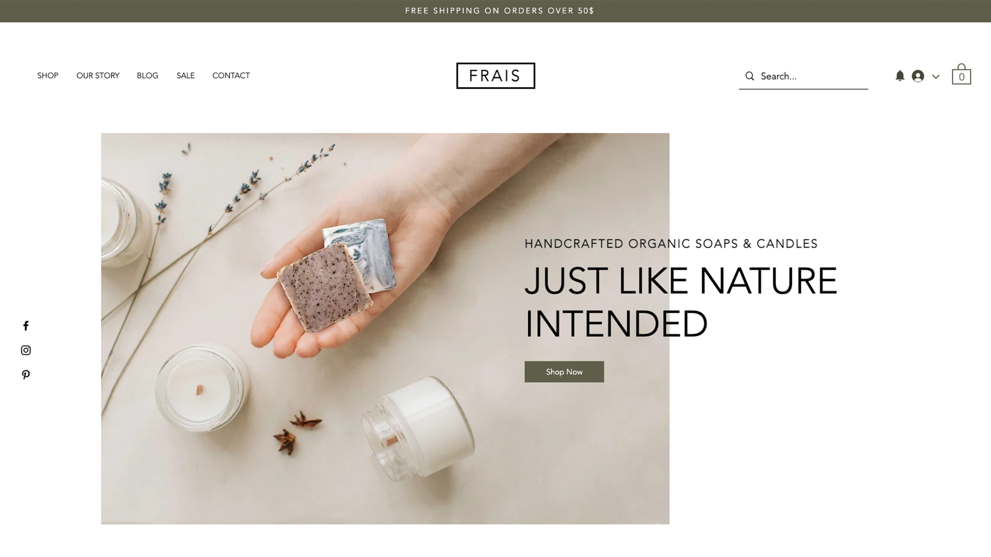This screenshot has height=557, width=991.
Task: Open the Facebook social icon
Action: [26, 325]
